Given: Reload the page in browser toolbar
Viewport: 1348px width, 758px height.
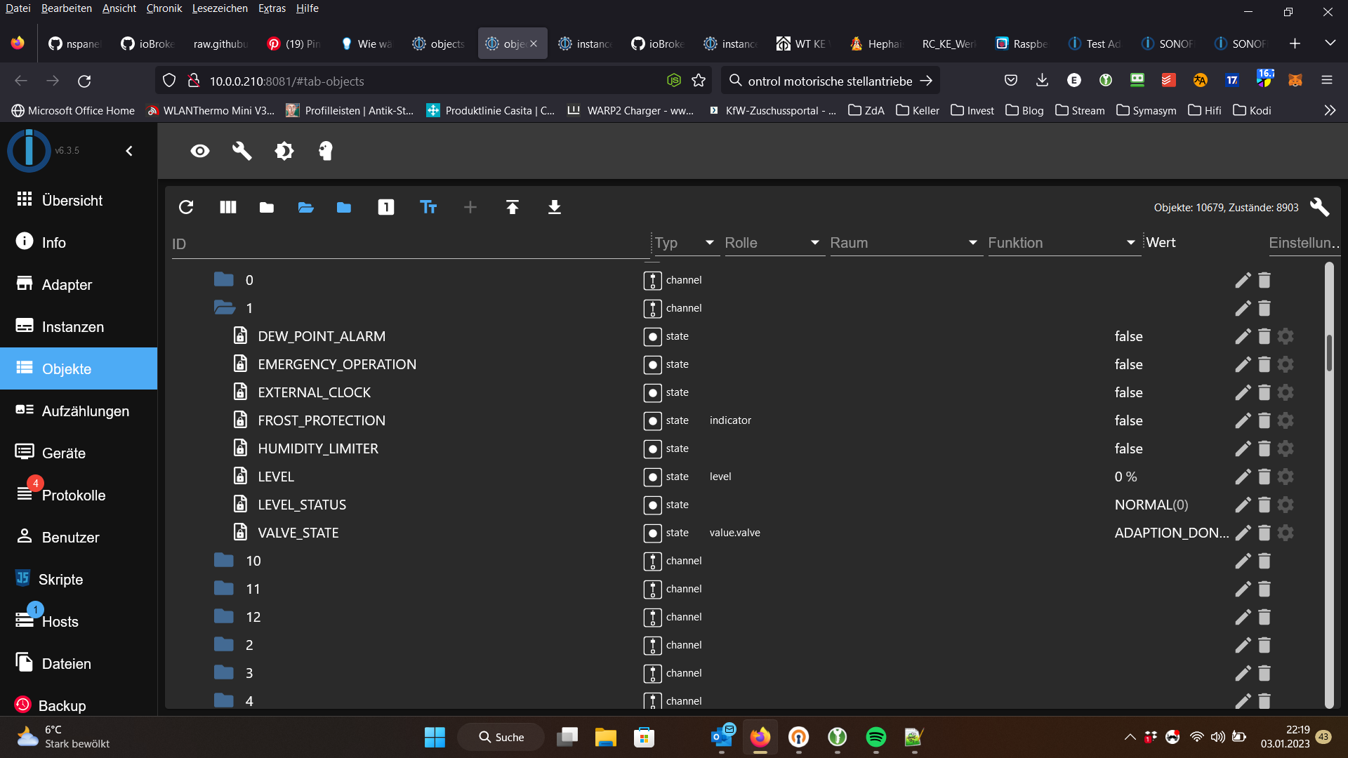Looking at the screenshot, I should pyautogui.click(x=84, y=81).
